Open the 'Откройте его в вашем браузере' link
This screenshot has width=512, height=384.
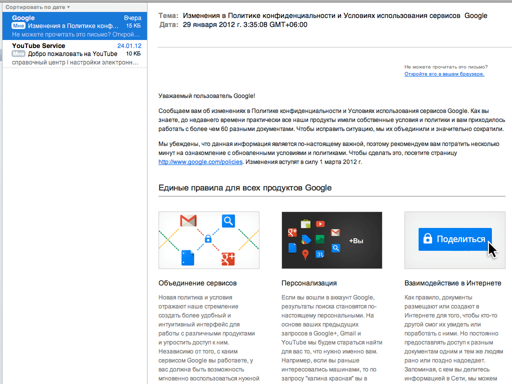click(x=444, y=74)
